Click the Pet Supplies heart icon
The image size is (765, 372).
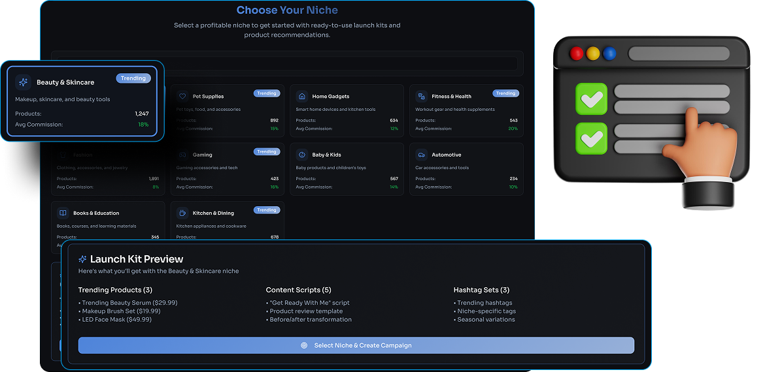pos(182,96)
